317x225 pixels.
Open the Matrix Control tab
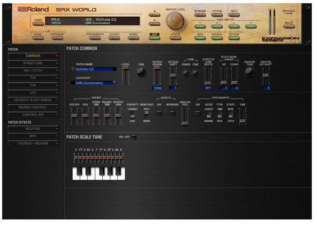pyautogui.click(x=33, y=107)
